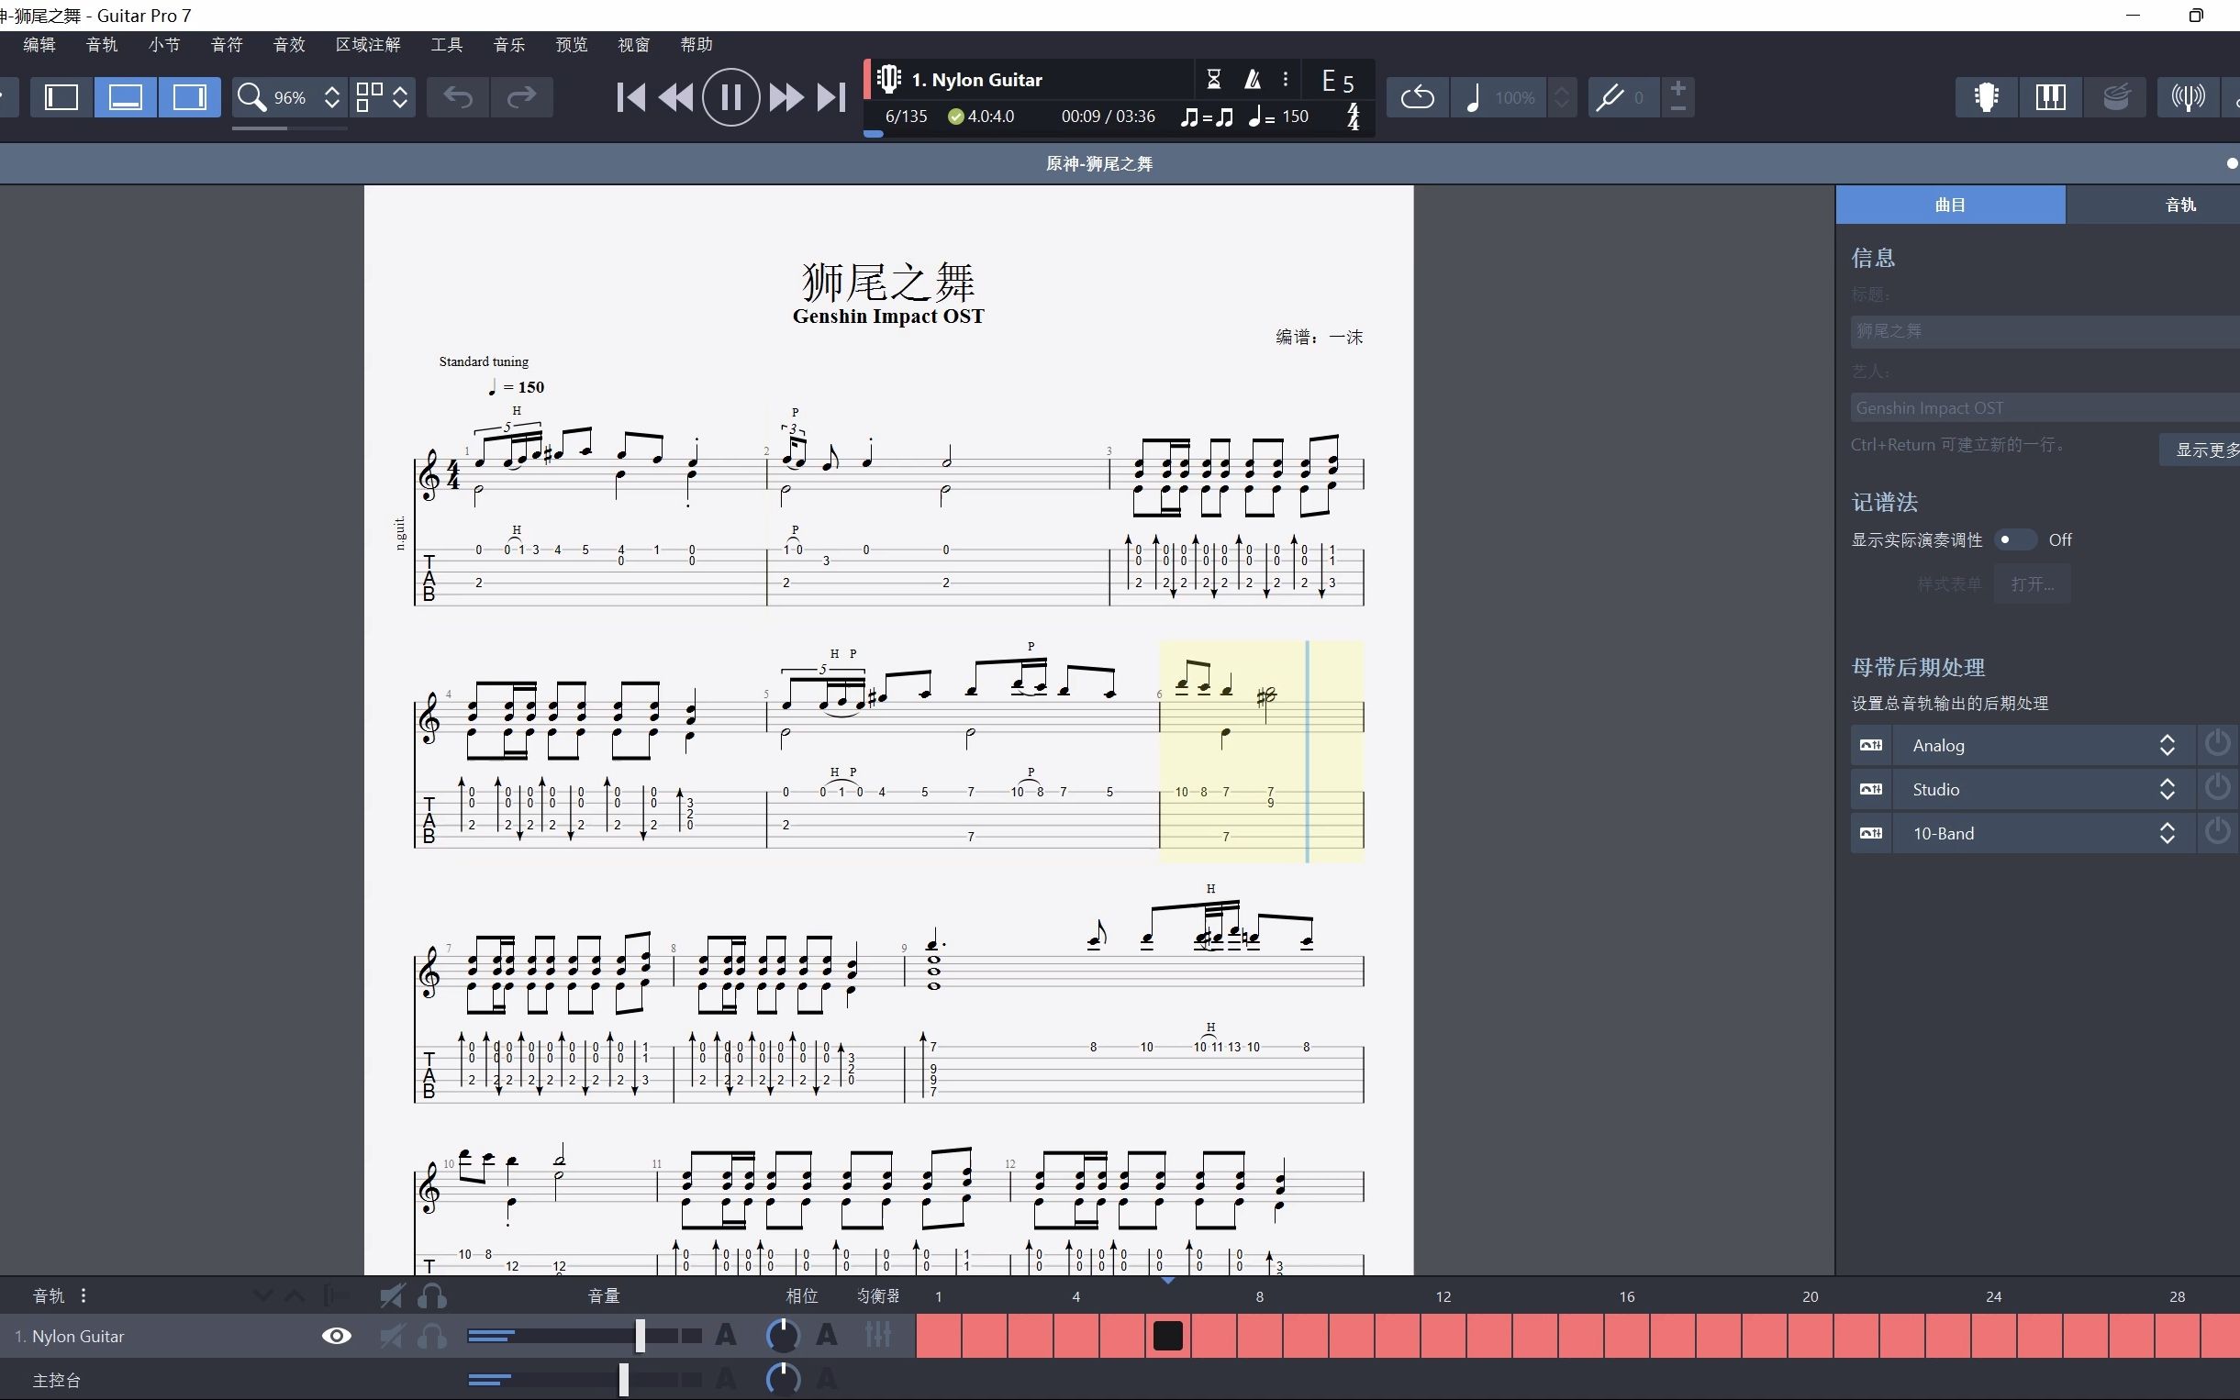This screenshot has width=2240, height=1400.
Task: Open the 编辑 menu
Action: click(39, 44)
